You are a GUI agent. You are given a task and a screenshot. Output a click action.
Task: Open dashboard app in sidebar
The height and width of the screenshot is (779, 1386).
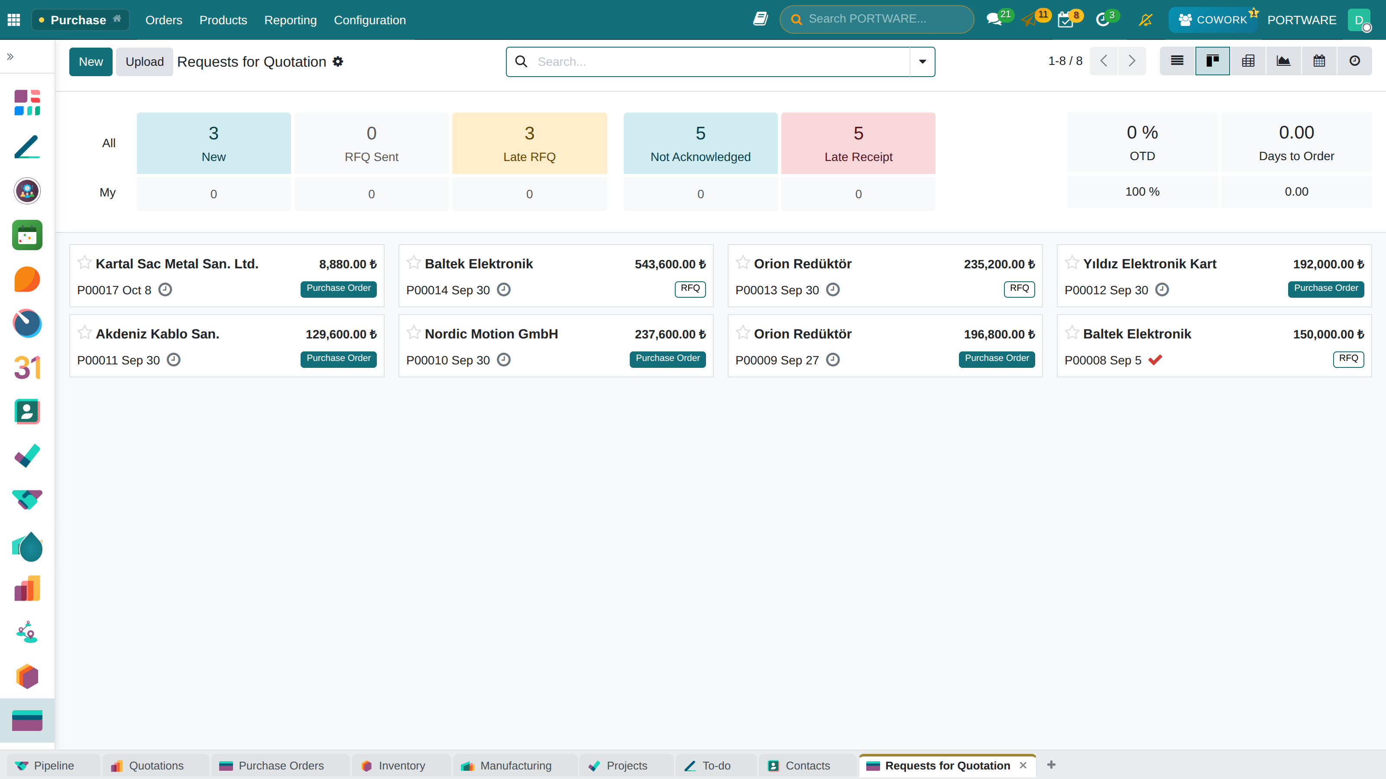[x=27, y=102]
